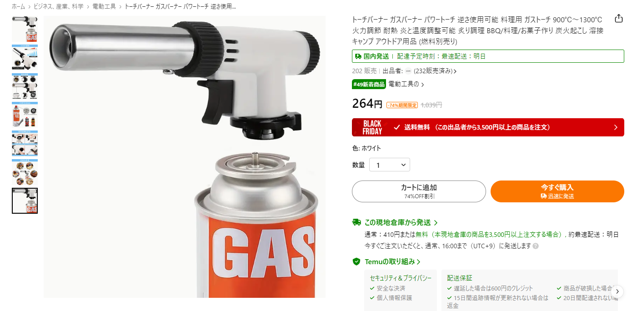
Task: Click the green truck icon by 国内発送
Action: coord(358,56)
